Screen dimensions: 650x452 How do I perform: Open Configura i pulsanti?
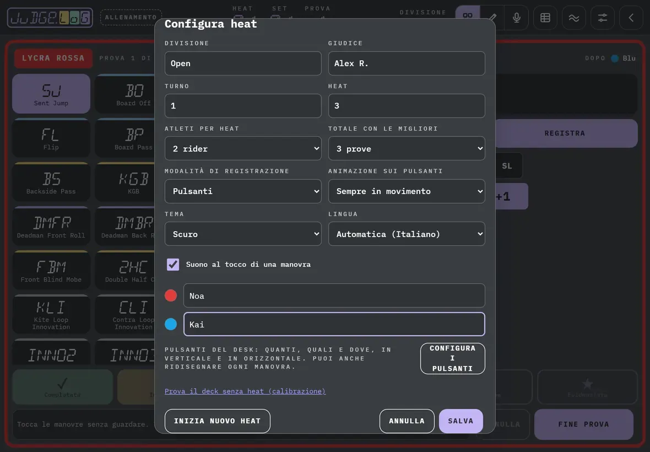(452, 358)
